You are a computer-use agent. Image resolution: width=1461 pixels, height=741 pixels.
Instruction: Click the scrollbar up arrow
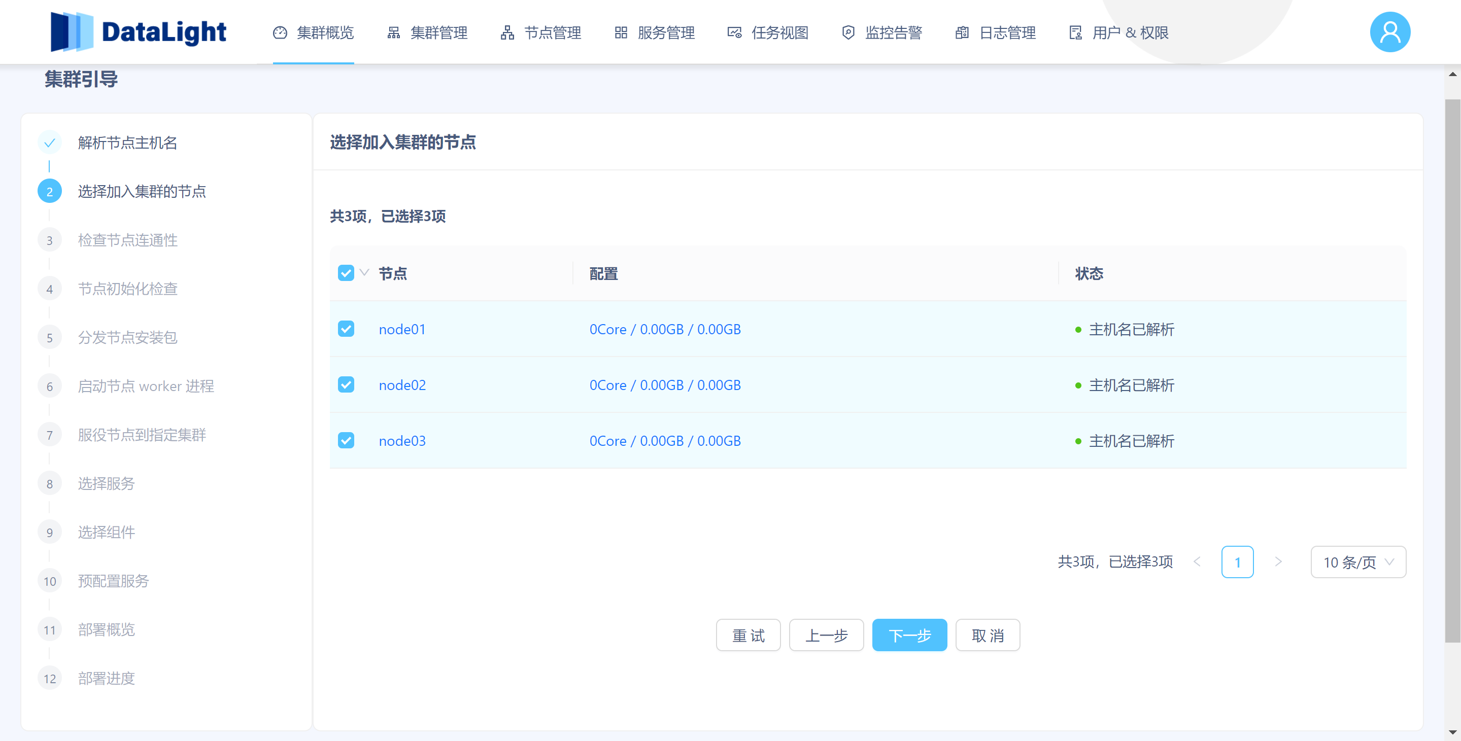[1452, 74]
